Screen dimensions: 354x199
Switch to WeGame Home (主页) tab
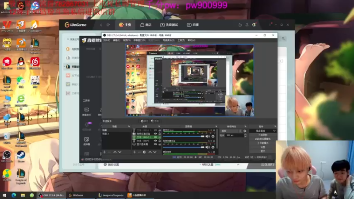pyautogui.click(x=125, y=25)
